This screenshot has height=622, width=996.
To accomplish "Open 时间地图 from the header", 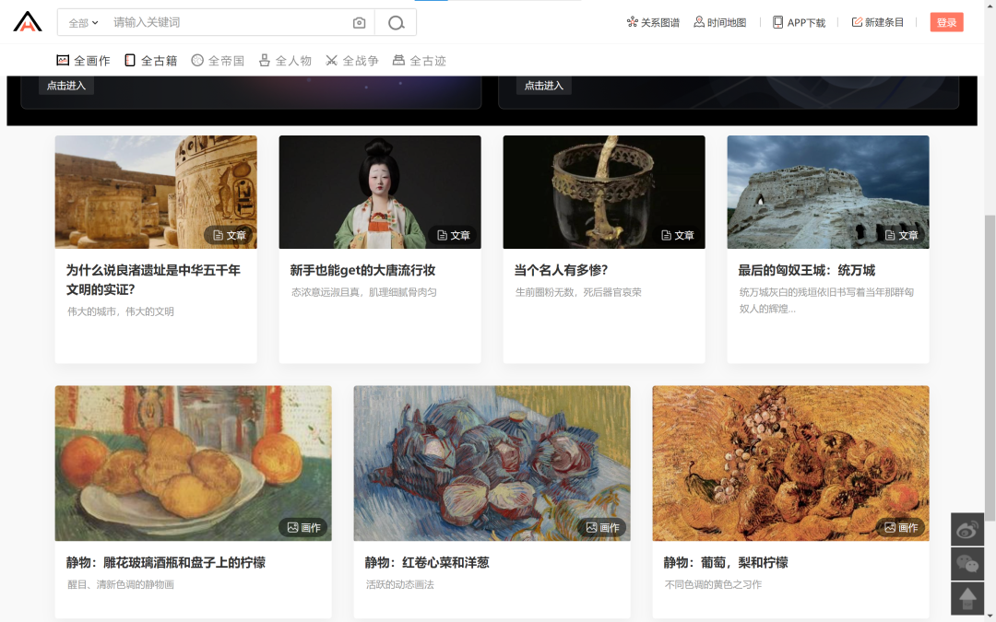I will [719, 22].
